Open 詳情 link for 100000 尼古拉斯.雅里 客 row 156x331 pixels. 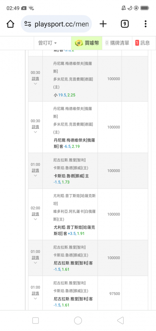[x=35, y=258]
